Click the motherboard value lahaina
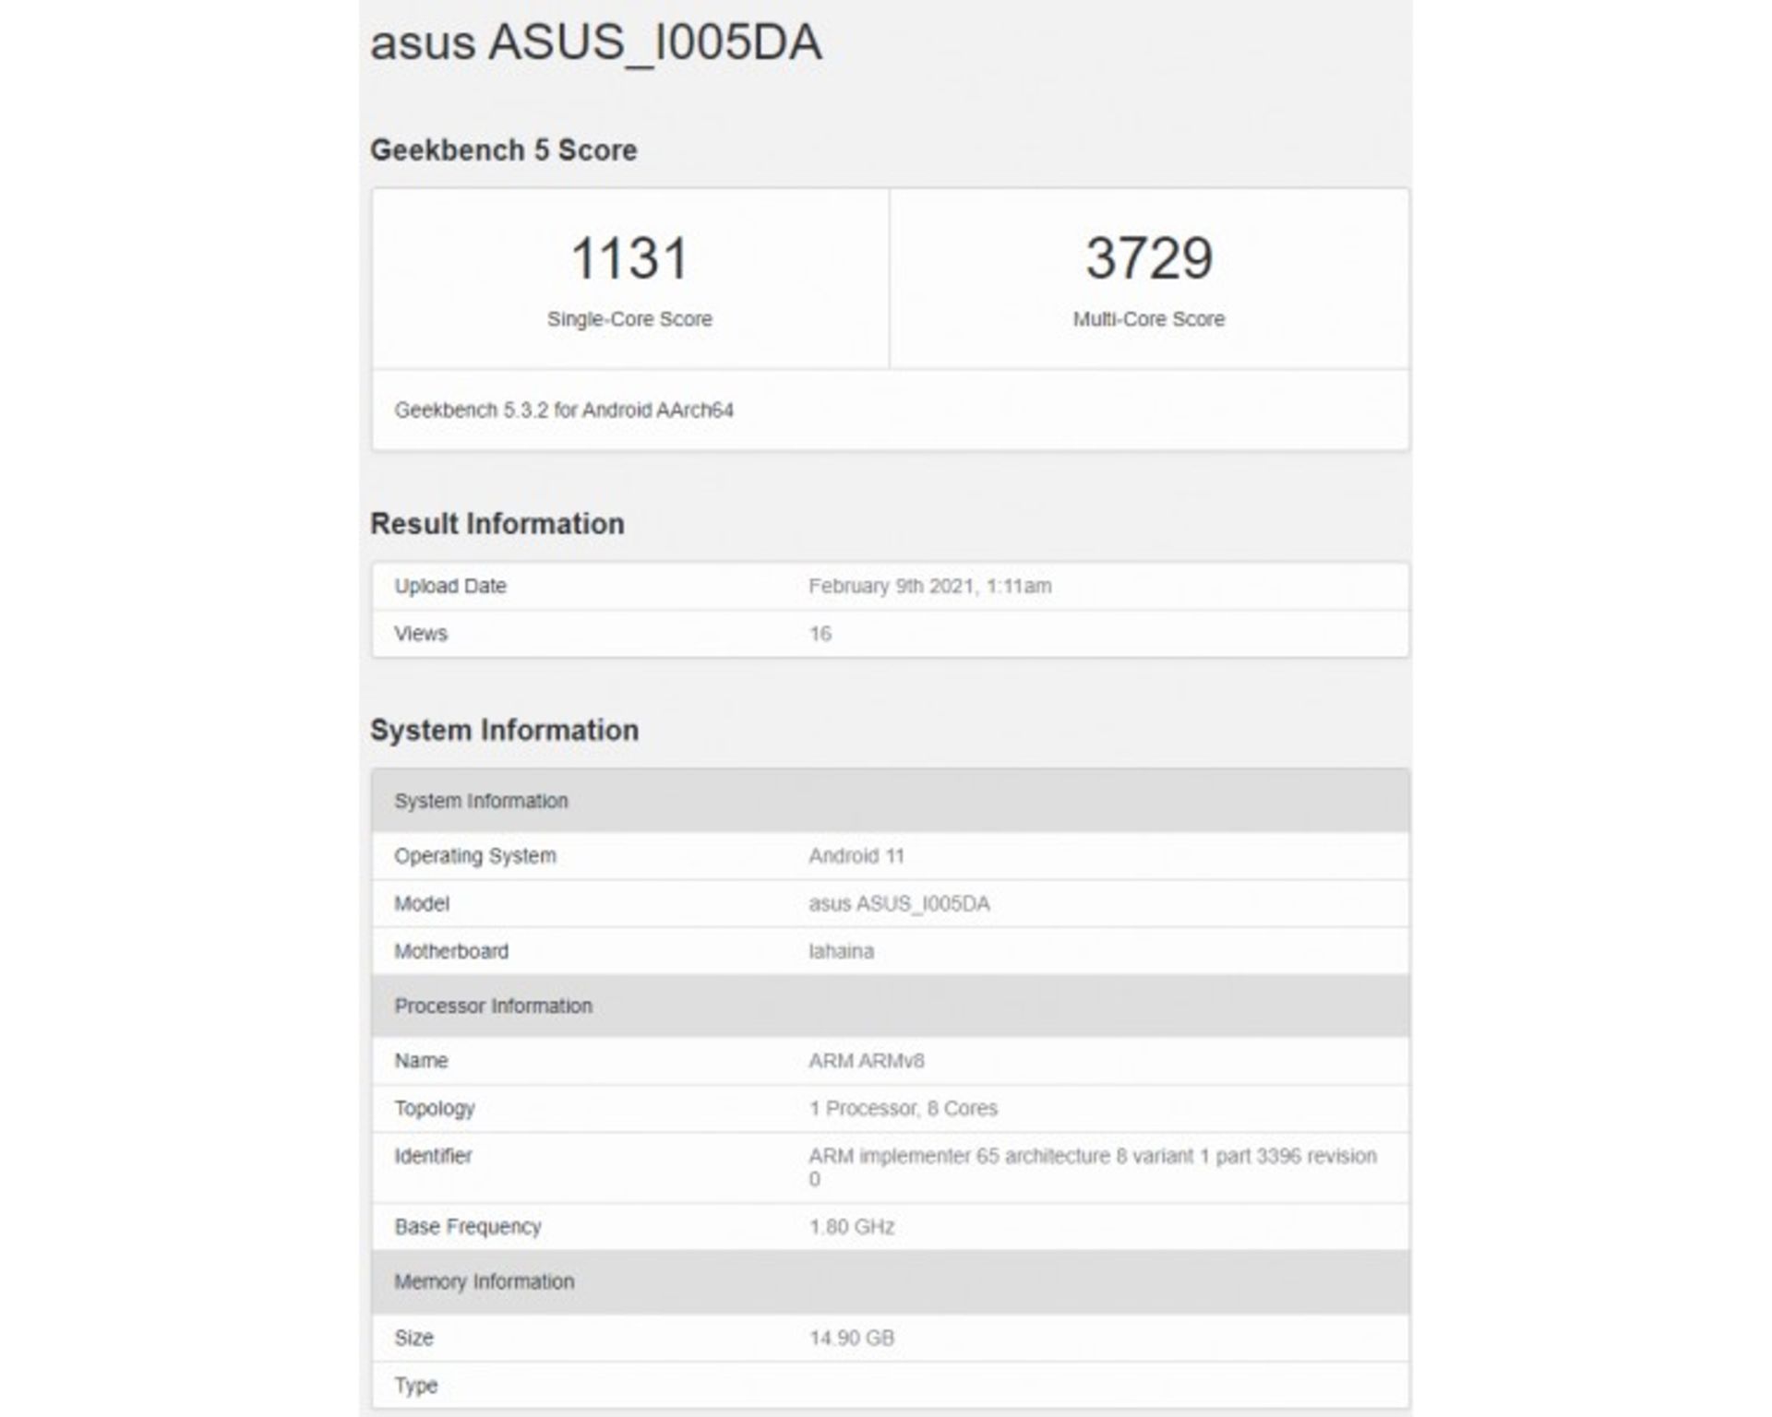 coord(841,951)
